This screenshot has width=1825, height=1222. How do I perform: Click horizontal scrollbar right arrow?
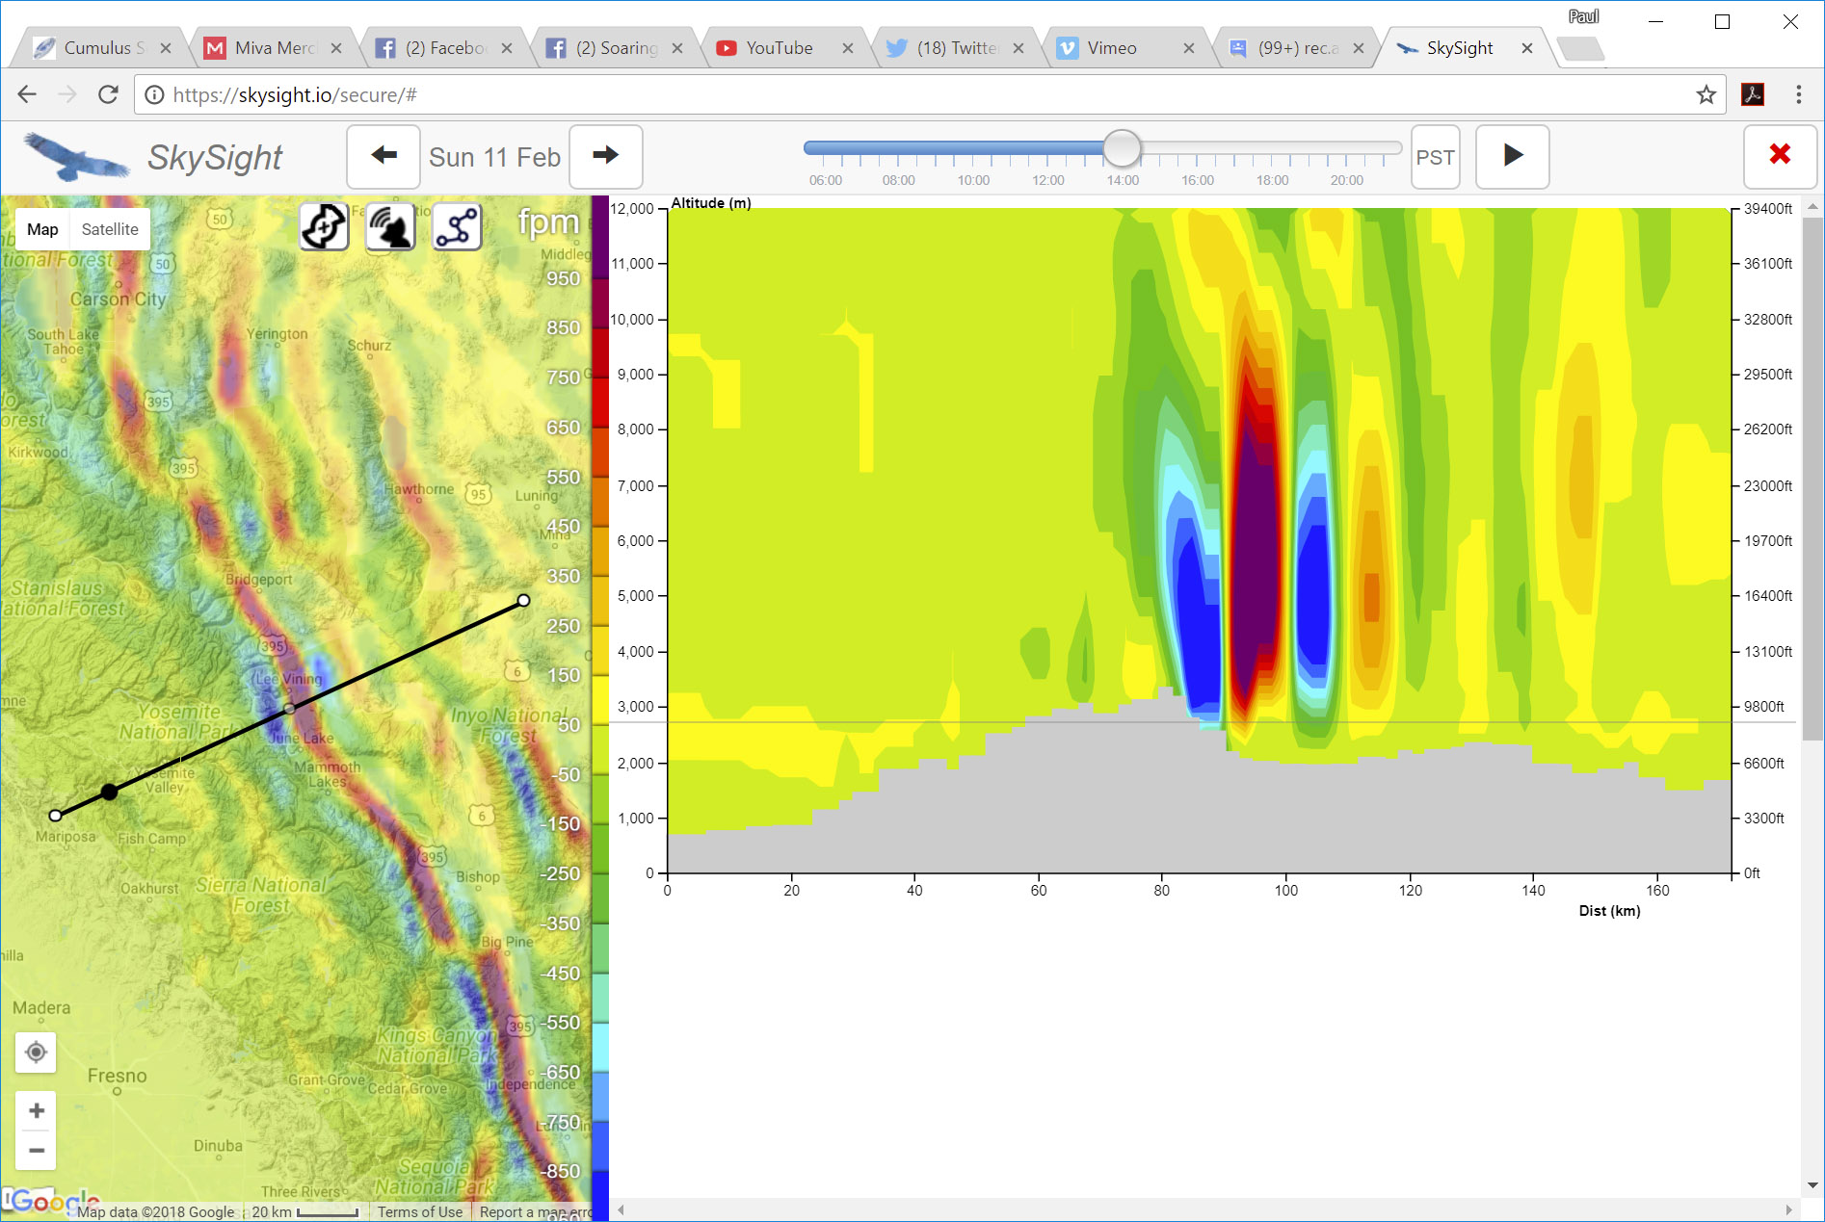1788,1209
